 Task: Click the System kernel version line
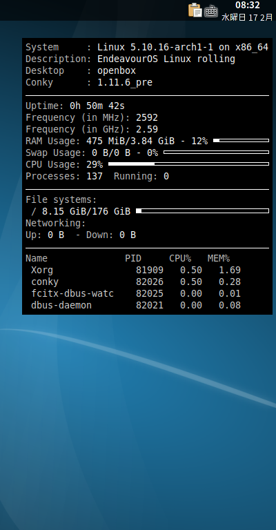pos(147,47)
